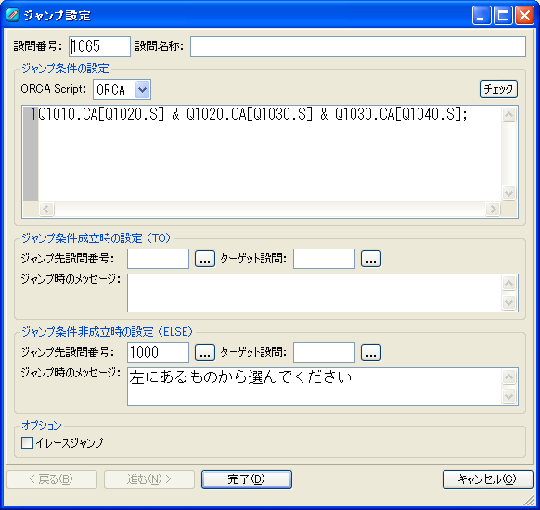This screenshot has width=540, height=510.
Task: Click the チェック button
Action: (498, 89)
